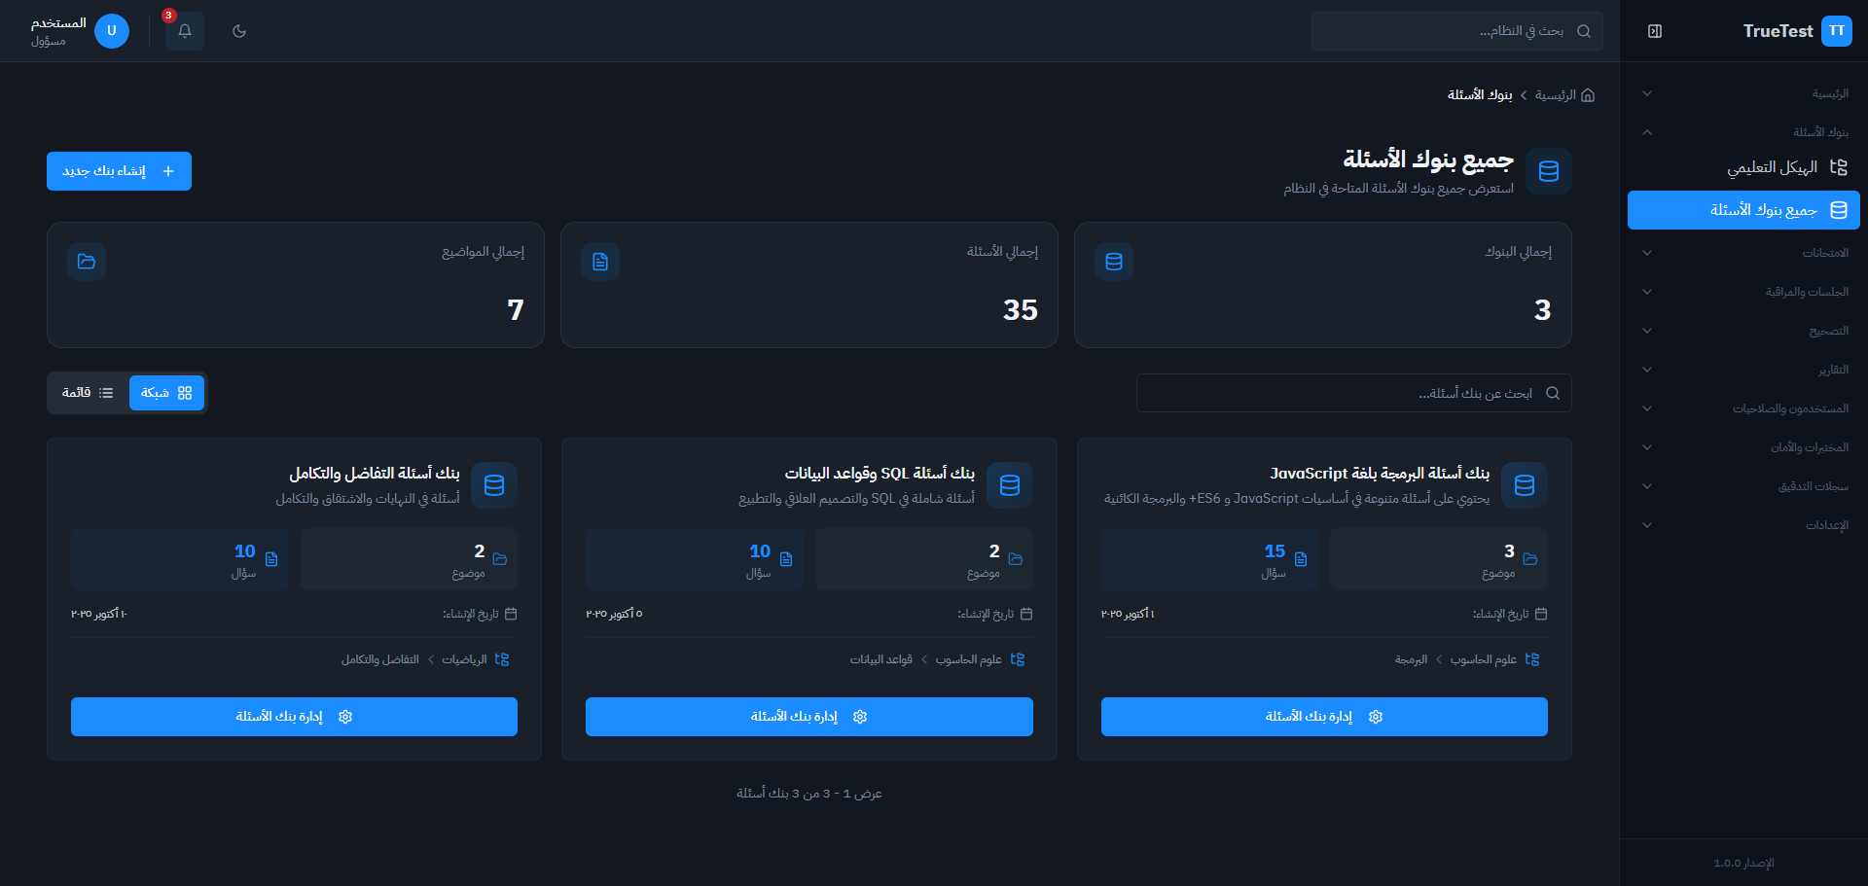Click the search magnifier in the top bar
The height and width of the screenshot is (886, 1868).
point(1584,30)
